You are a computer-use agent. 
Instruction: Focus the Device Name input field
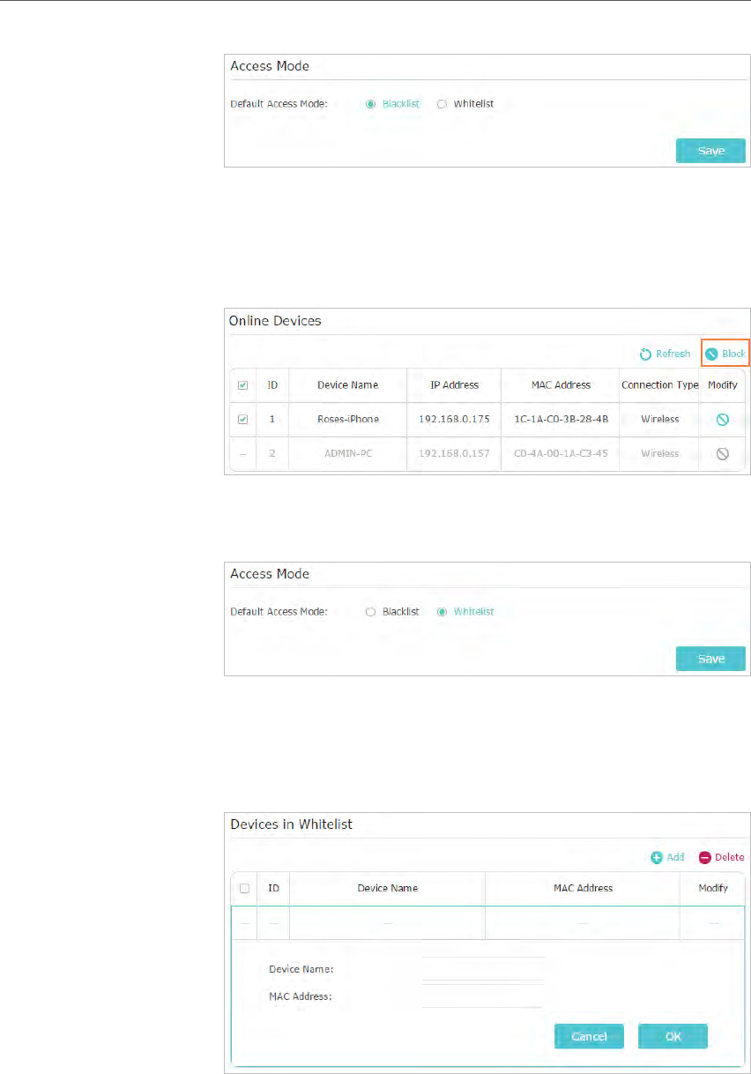point(483,968)
